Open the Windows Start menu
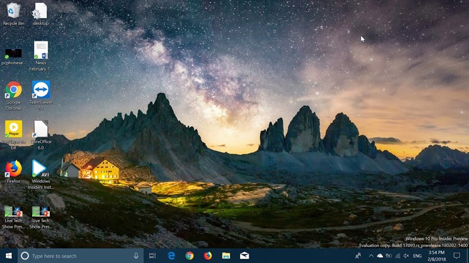Image resolution: width=469 pixels, height=263 pixels. pos(9,256)
